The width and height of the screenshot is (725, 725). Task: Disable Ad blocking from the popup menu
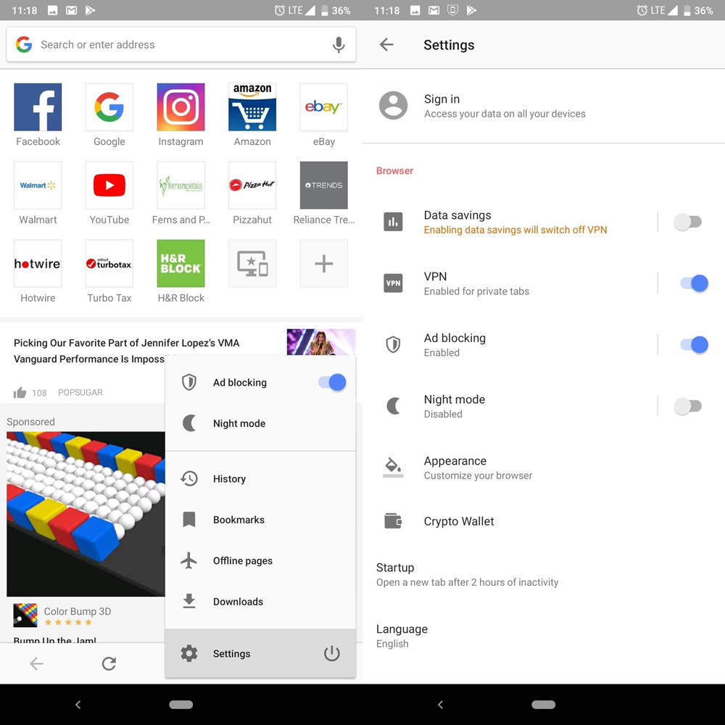pos(332,382)
